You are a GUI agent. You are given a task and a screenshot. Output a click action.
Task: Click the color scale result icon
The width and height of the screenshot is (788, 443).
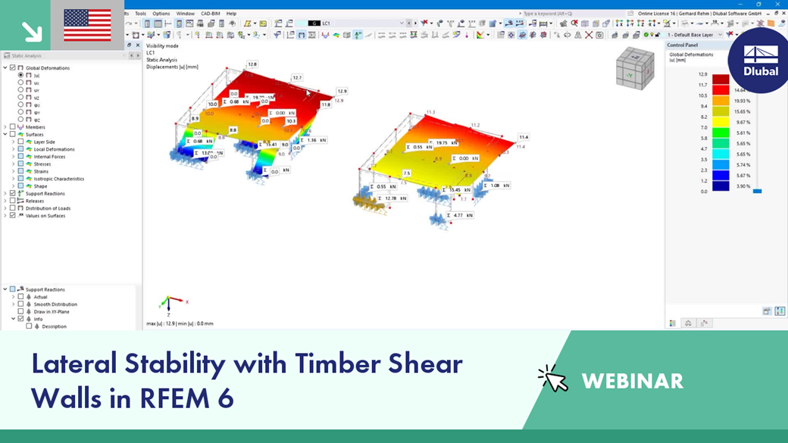pyautogui.click(x=480, y=35)
